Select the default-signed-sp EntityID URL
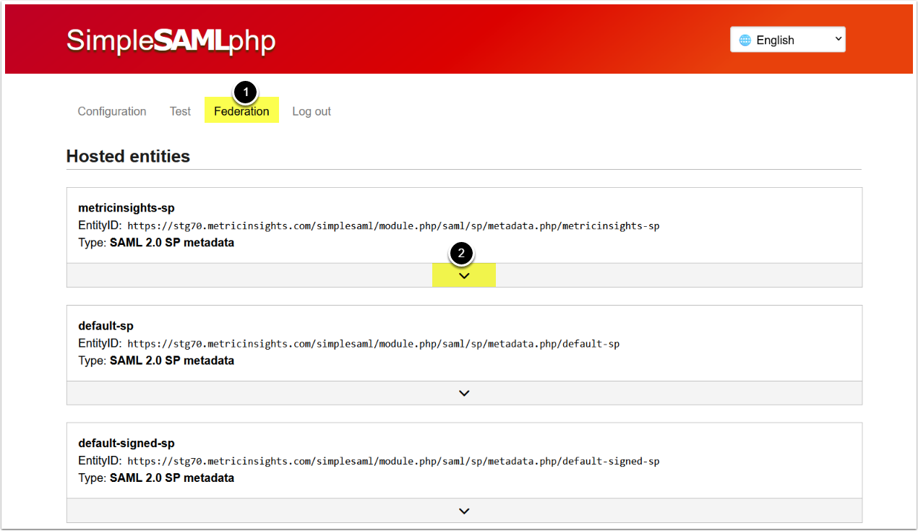Image resolution: width=918 pixels, height=531 pixels. point(393,462)
